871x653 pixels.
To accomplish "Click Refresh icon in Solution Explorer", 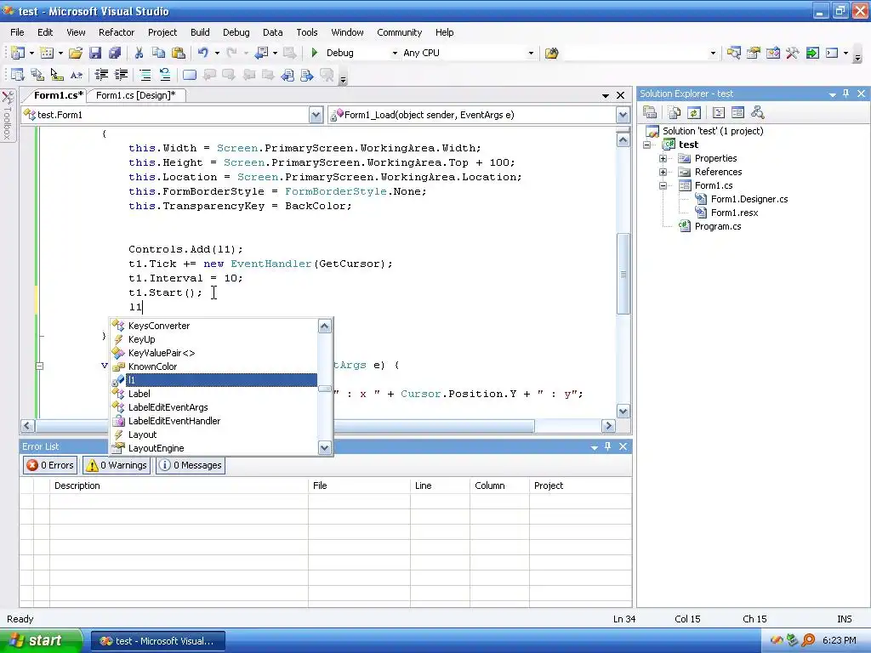I will pos(694,113).
